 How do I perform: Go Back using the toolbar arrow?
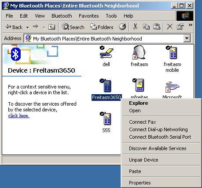tap(14, 27)
